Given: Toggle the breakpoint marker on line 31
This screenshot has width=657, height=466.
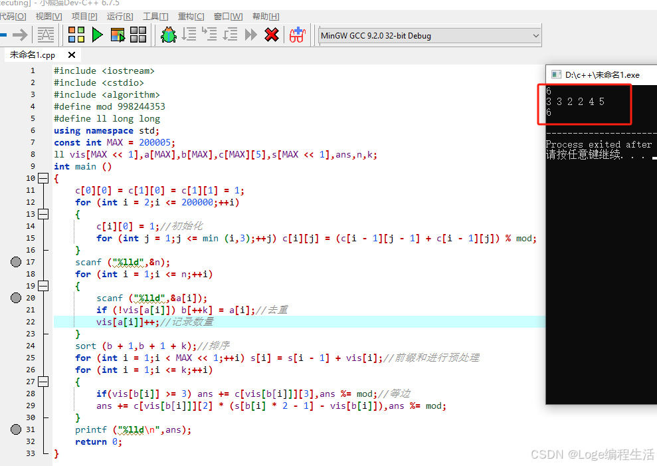Looking at the screenshot, I should (16, 429).
